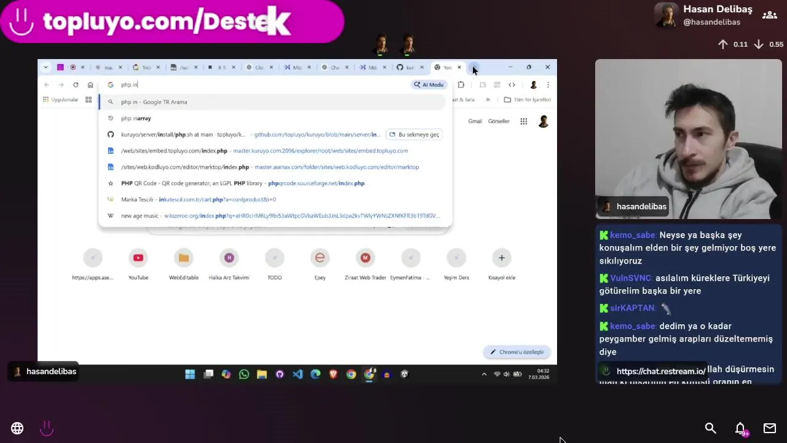Open a new Chrome tab with plus button
The height and width of the screenshot is (443, 787).
(x=473, y=67)
